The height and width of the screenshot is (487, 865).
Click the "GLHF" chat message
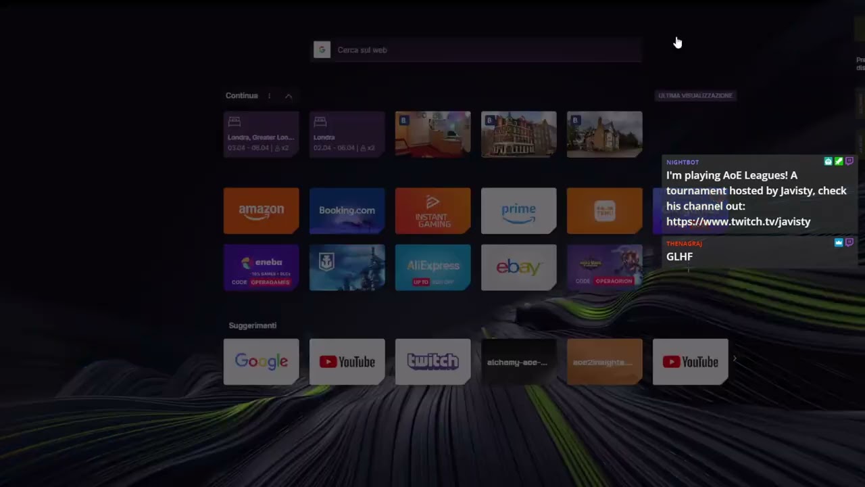[x=679, y=257]
